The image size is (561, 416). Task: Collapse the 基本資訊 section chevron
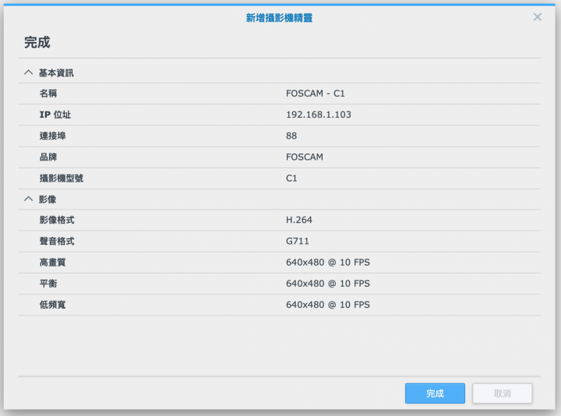28,72
